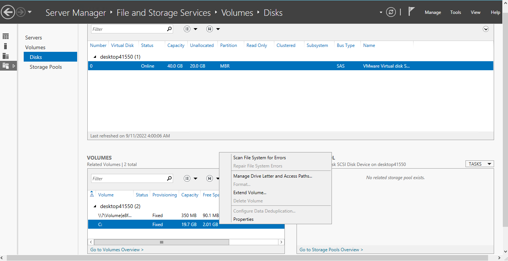Image resolution: width=508 pixels, height=261 pixels.
Task: Click the back navigation arrow button
Action: click(8, 12)
